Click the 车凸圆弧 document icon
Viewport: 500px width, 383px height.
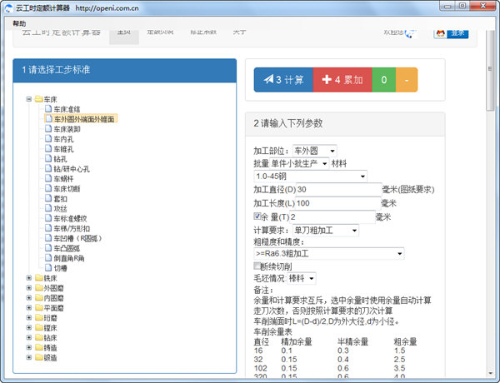pyautogui.click(x=48, y=248)
